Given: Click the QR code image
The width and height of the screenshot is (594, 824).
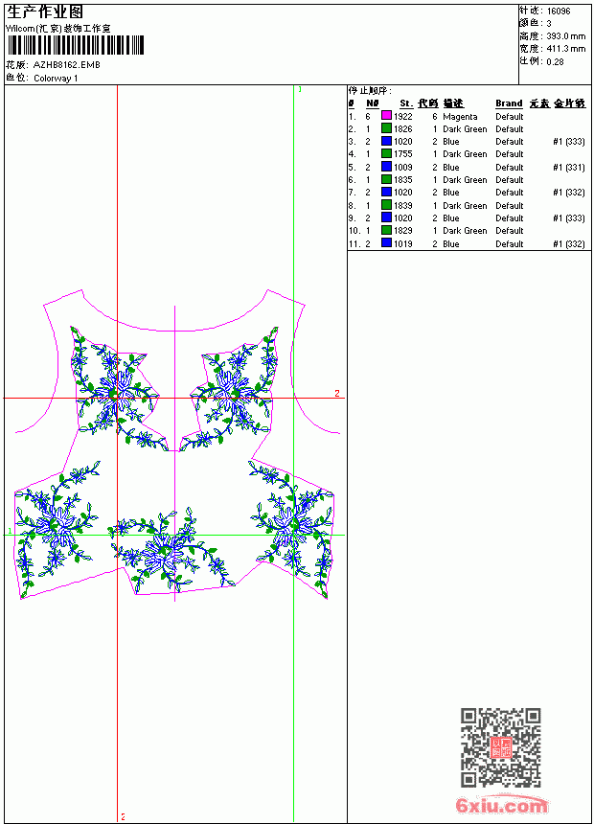Looking at the screenshot, I should click(500, 747).
